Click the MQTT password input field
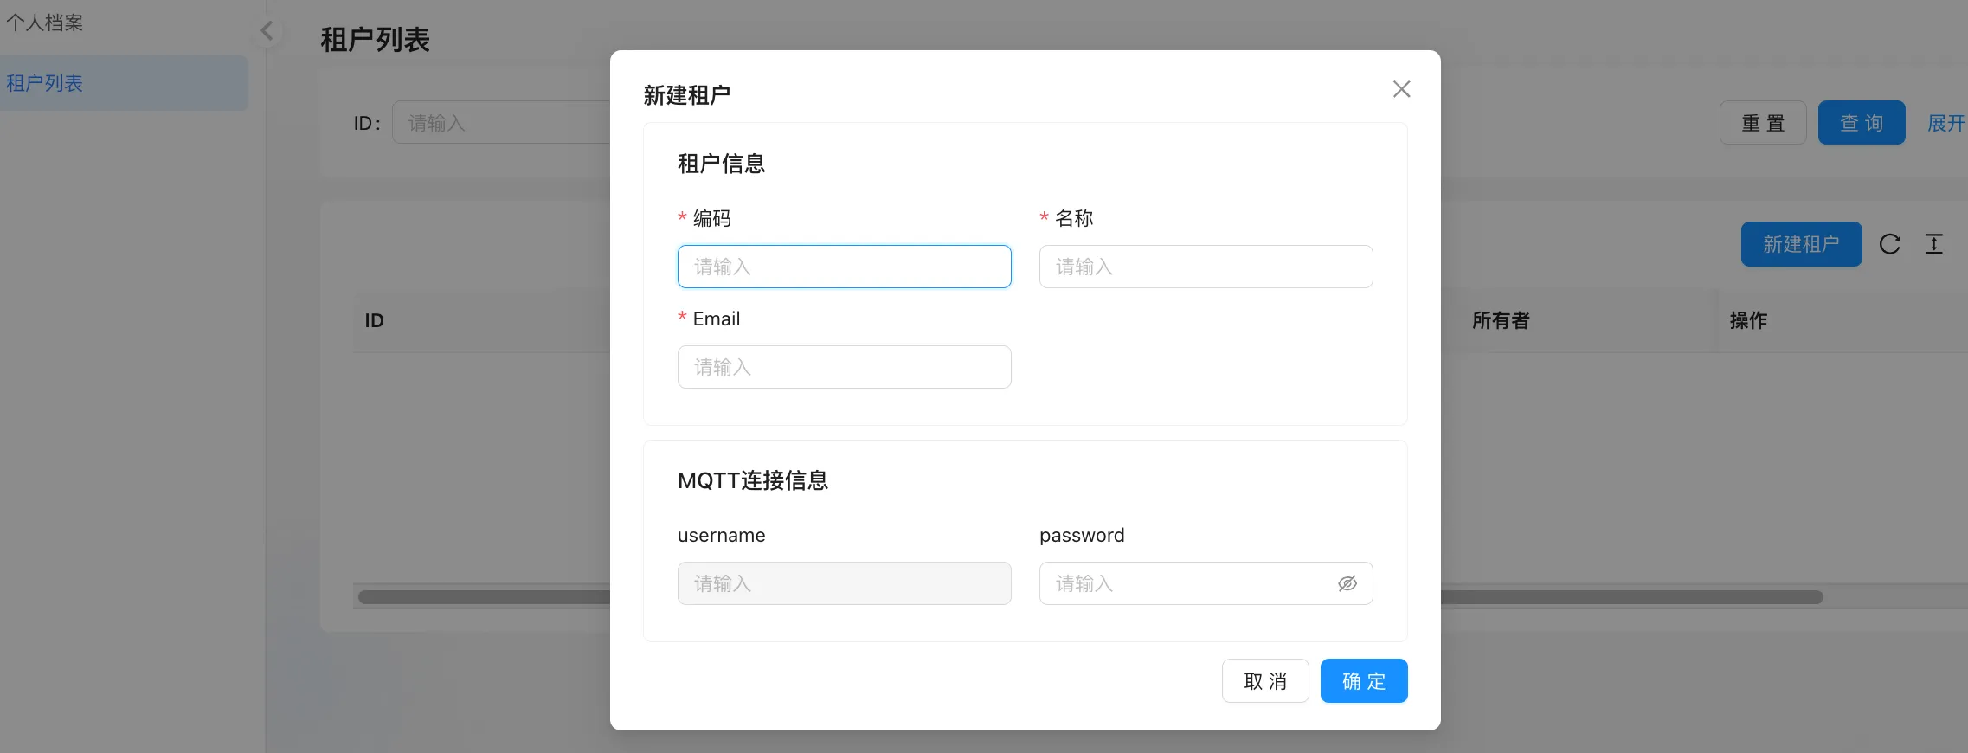This screenshot has width=1968, height=753. coord(1186,584)
